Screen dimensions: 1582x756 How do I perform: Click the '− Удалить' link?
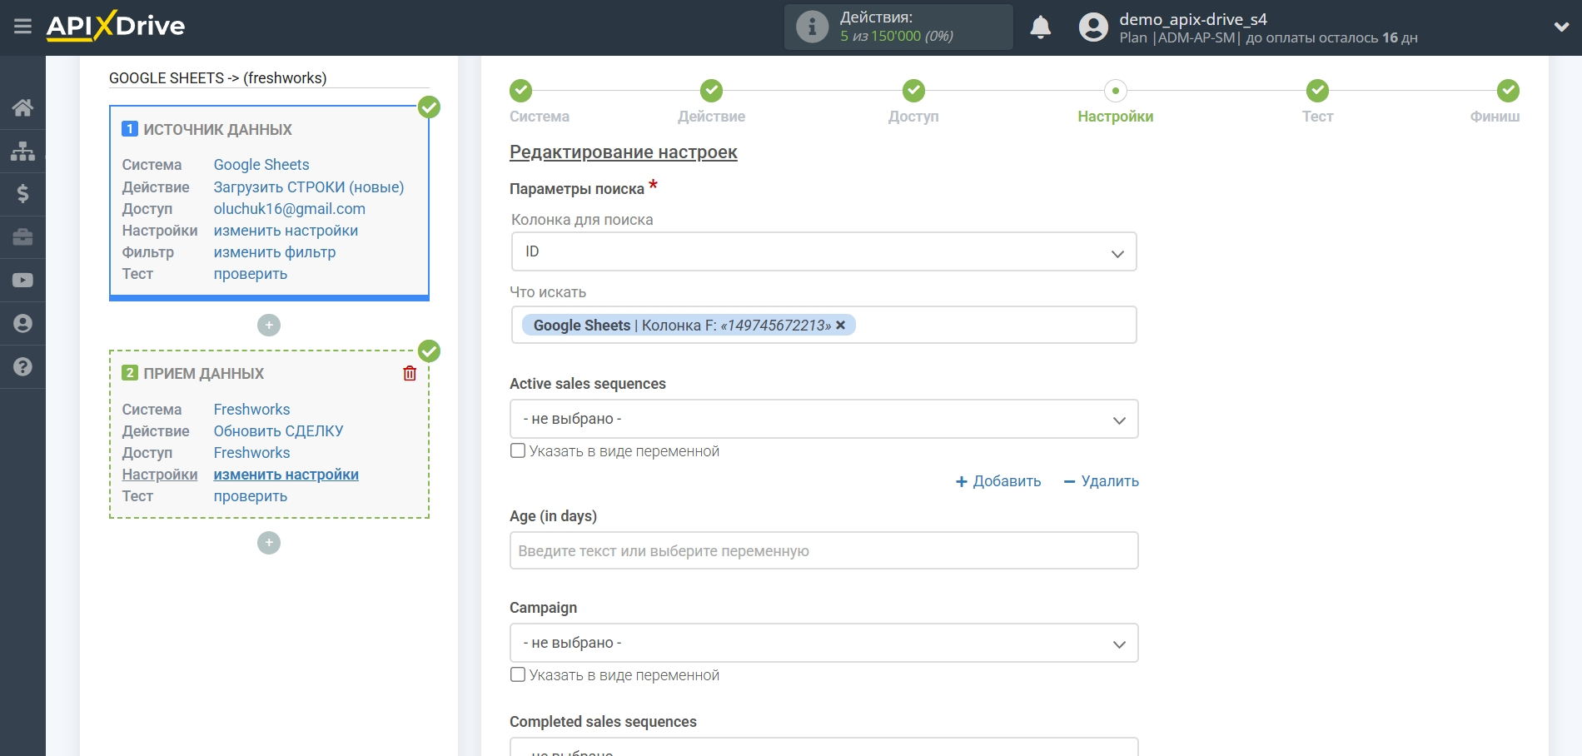[x=1101, y=481]
